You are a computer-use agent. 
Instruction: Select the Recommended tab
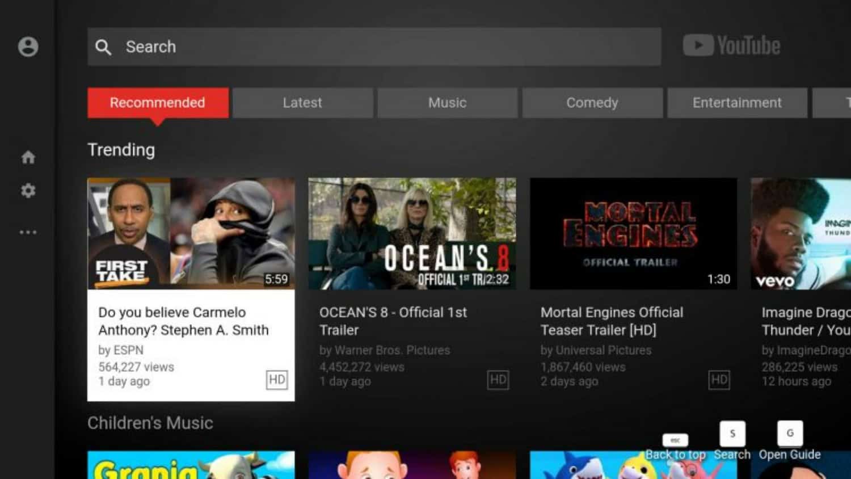[158, 103]
